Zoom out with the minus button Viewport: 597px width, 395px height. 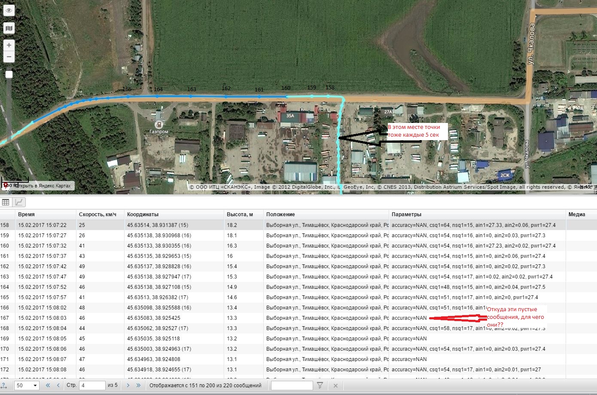[9, 57]
